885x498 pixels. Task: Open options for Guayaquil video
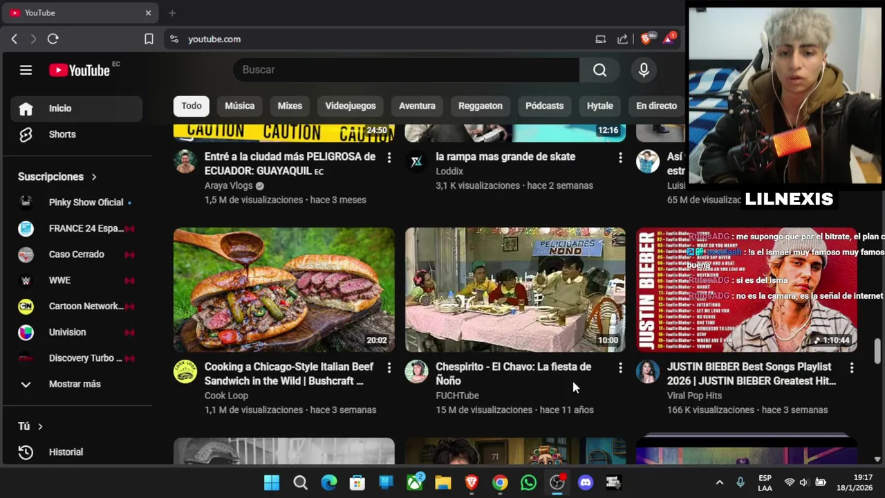(x=389, y=158)
